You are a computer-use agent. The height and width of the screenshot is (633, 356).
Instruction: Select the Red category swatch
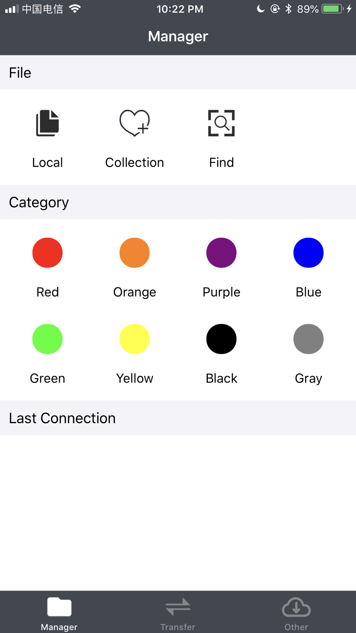[47, 253]
